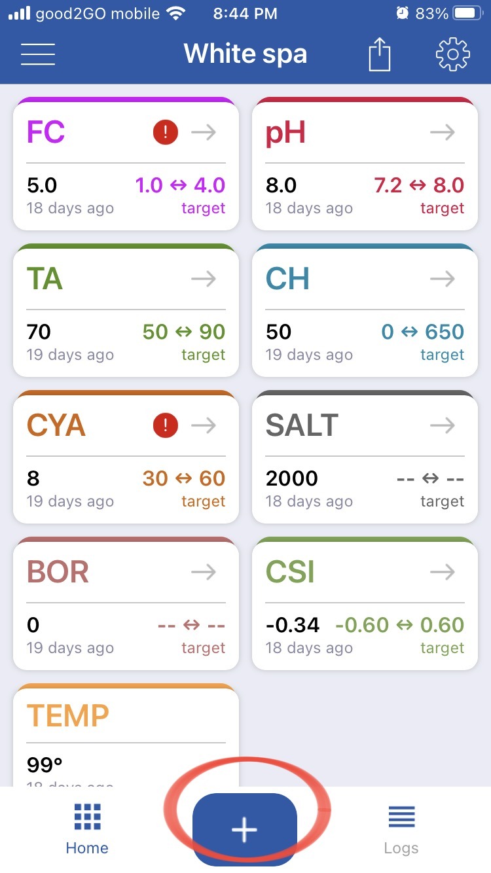Open the hamburger menu
Image resolution: width=491 pixels, height=873 pixels.
click(x=38, y=54)
